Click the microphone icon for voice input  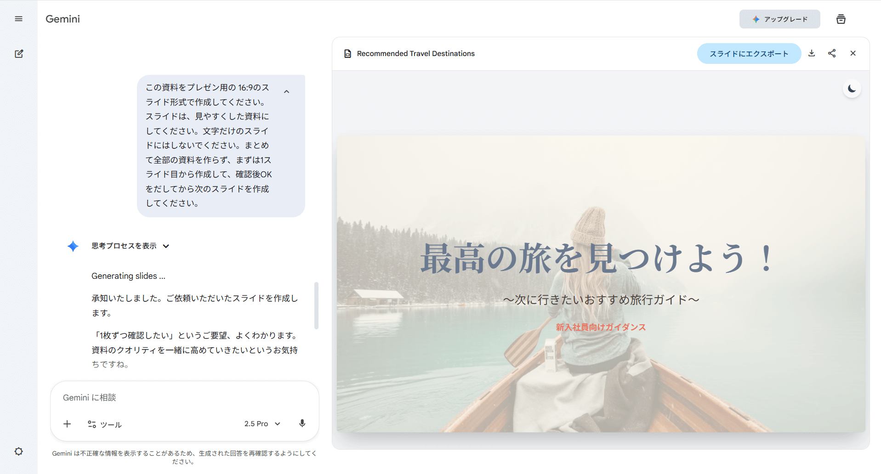click(x=302, y=423)
